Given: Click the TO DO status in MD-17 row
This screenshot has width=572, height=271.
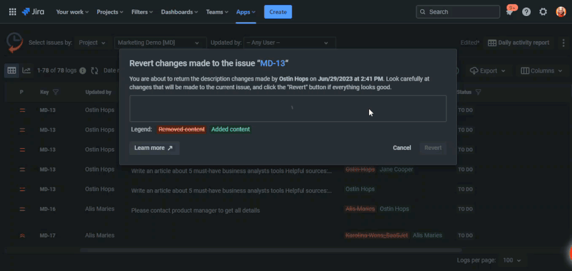Looking at the screenshot, I should click(x=465, y=236).
